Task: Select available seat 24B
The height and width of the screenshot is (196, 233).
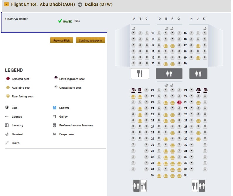Action: tap(140, 109)
